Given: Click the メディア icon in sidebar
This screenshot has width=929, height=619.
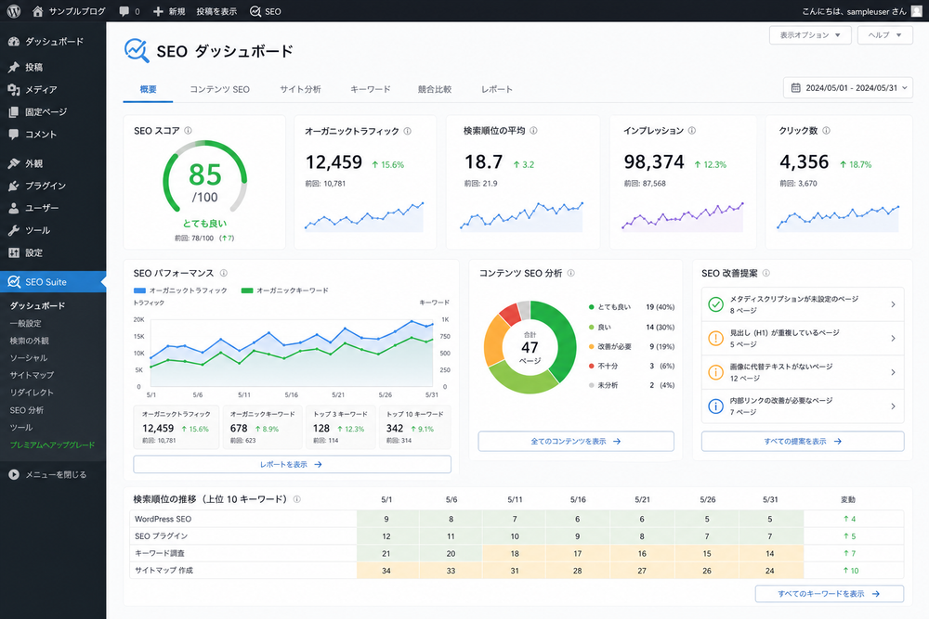Looking at the screenshot, I should (14, 89).
